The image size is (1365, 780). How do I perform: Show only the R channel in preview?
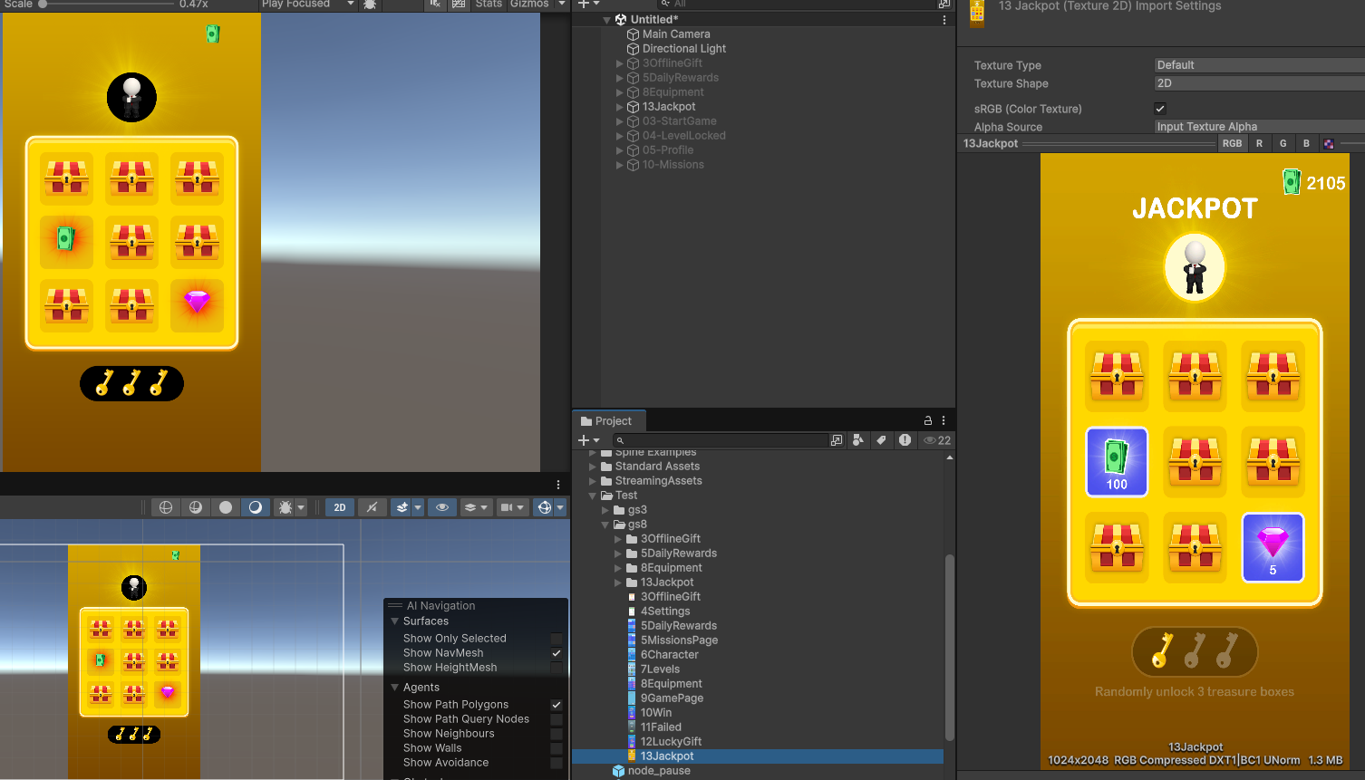[x=1259, y=143]
